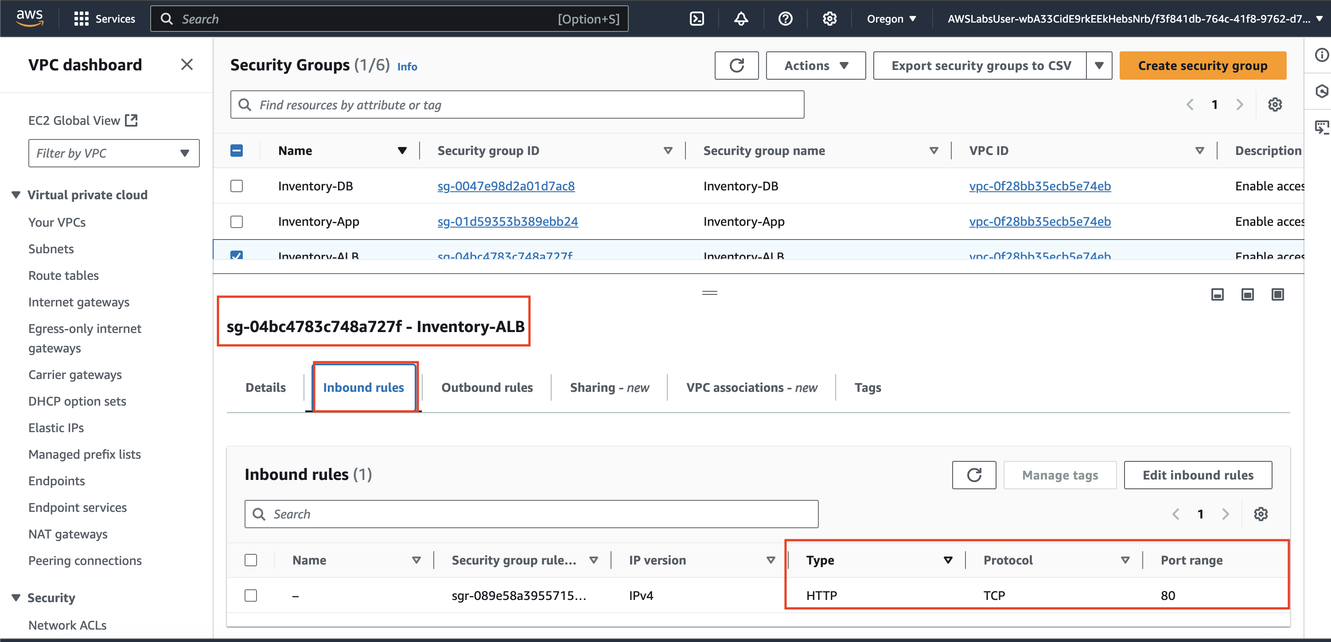Screen dimensions: 1331x642
Task: Focus Find resources by attribute or tag field
Action: click(517, 105)
